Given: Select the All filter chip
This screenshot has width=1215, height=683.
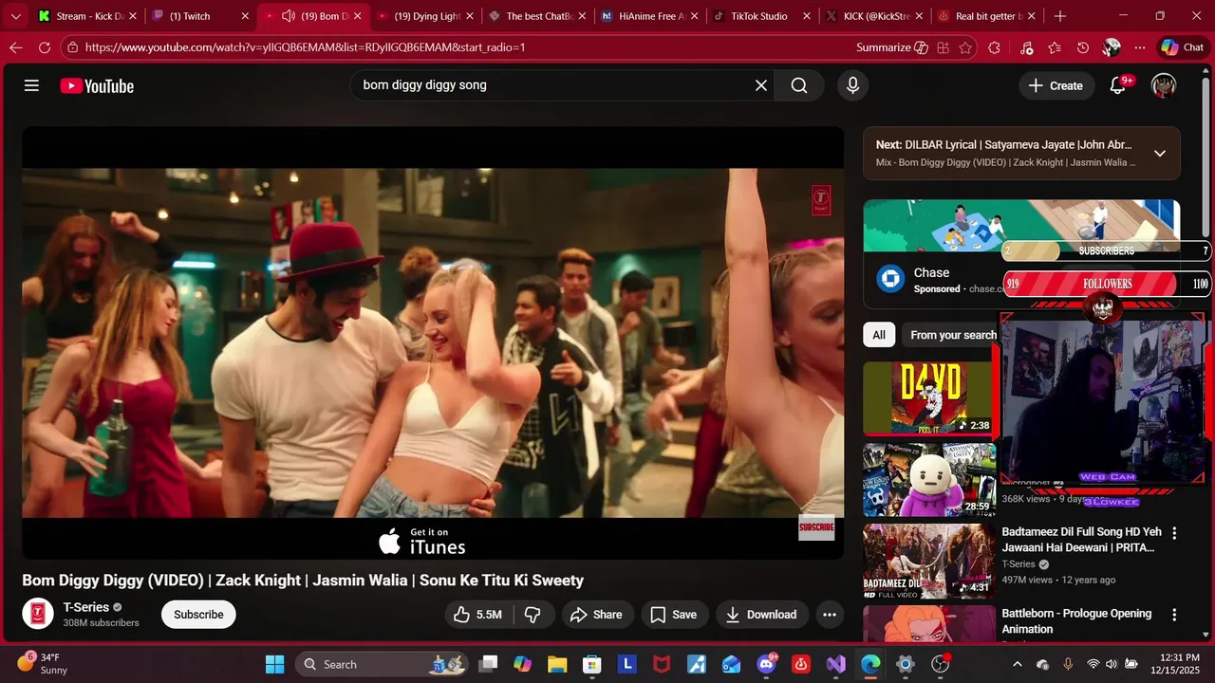Looking at the screenshot, I should [879, 335].
